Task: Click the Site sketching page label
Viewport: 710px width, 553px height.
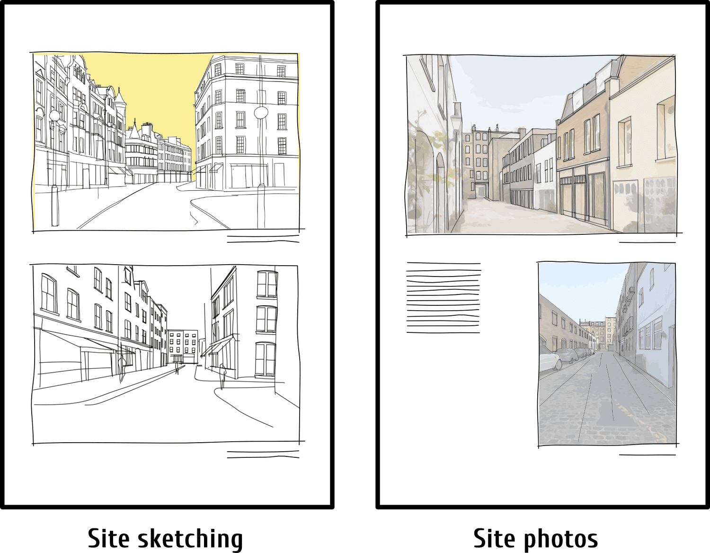Action: 165,537
